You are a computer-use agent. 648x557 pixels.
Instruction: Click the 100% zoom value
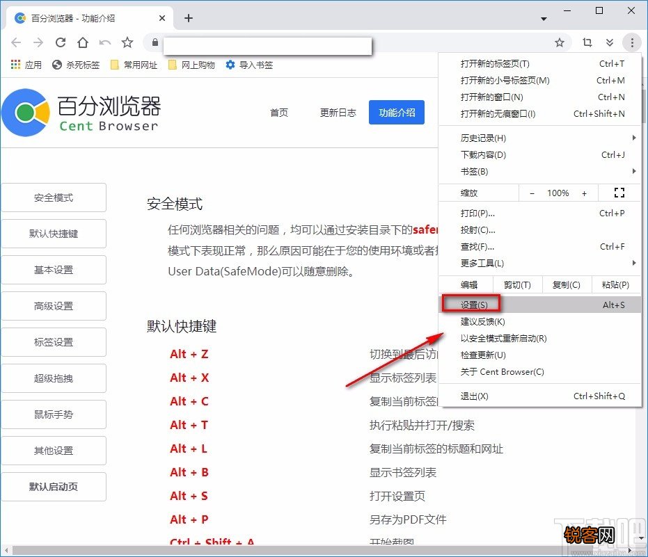(558, 193)
